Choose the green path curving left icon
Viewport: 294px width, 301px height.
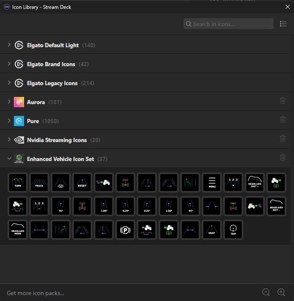(x=190, y=183)
